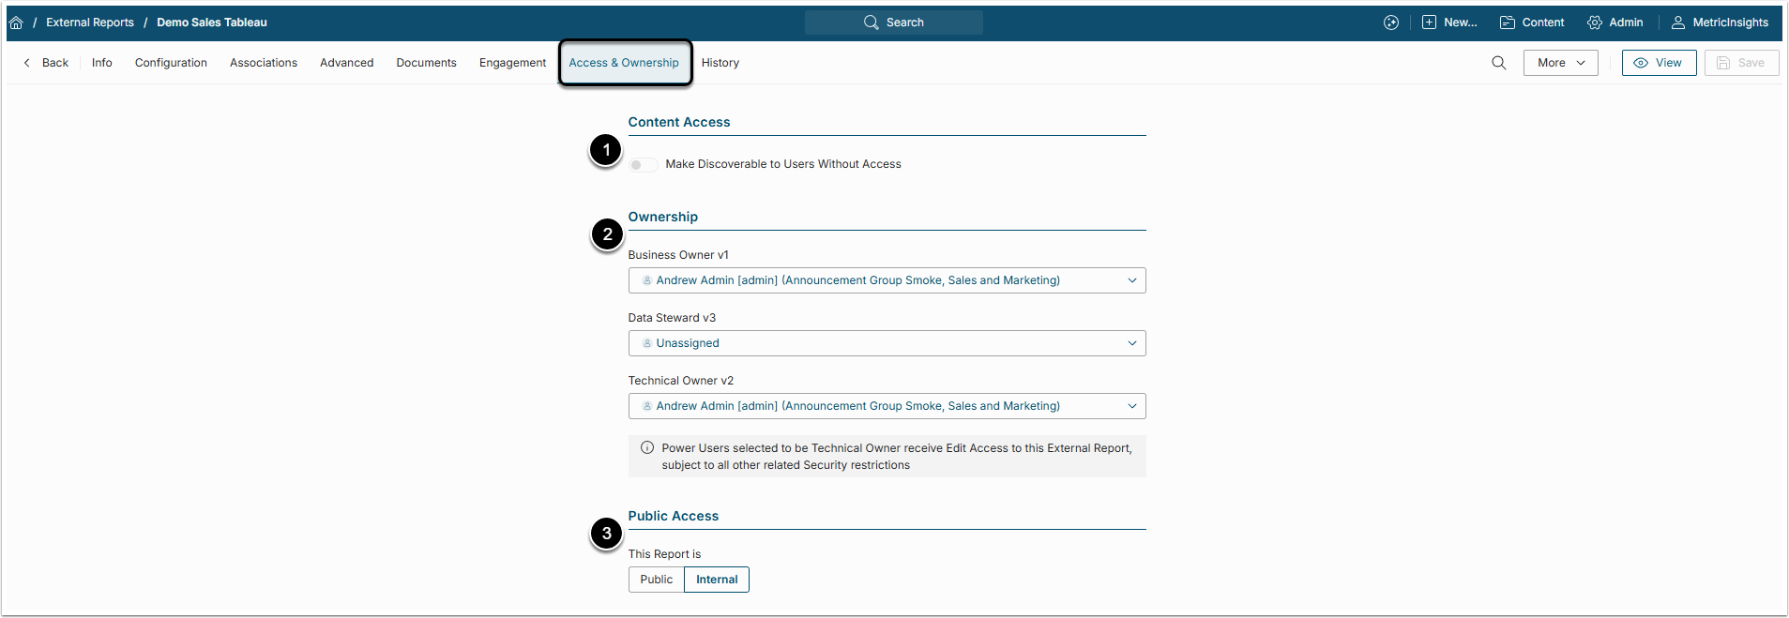Expand the More menu
This screenshot has width=1789, height=618.
[x=1560, y=63]
